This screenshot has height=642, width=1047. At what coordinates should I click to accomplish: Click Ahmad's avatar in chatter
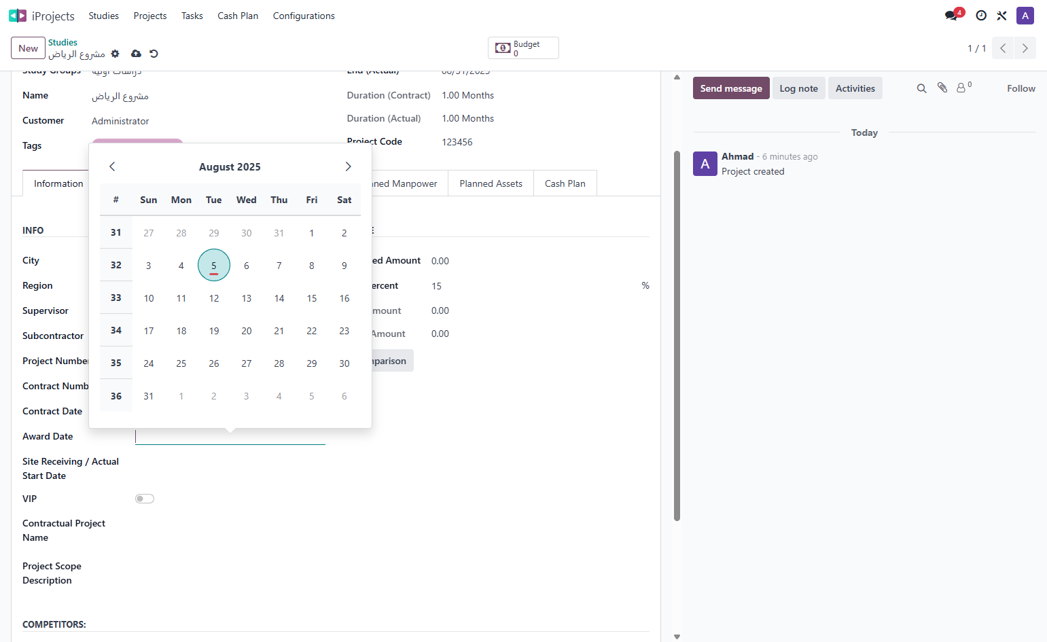coord(705,164)
